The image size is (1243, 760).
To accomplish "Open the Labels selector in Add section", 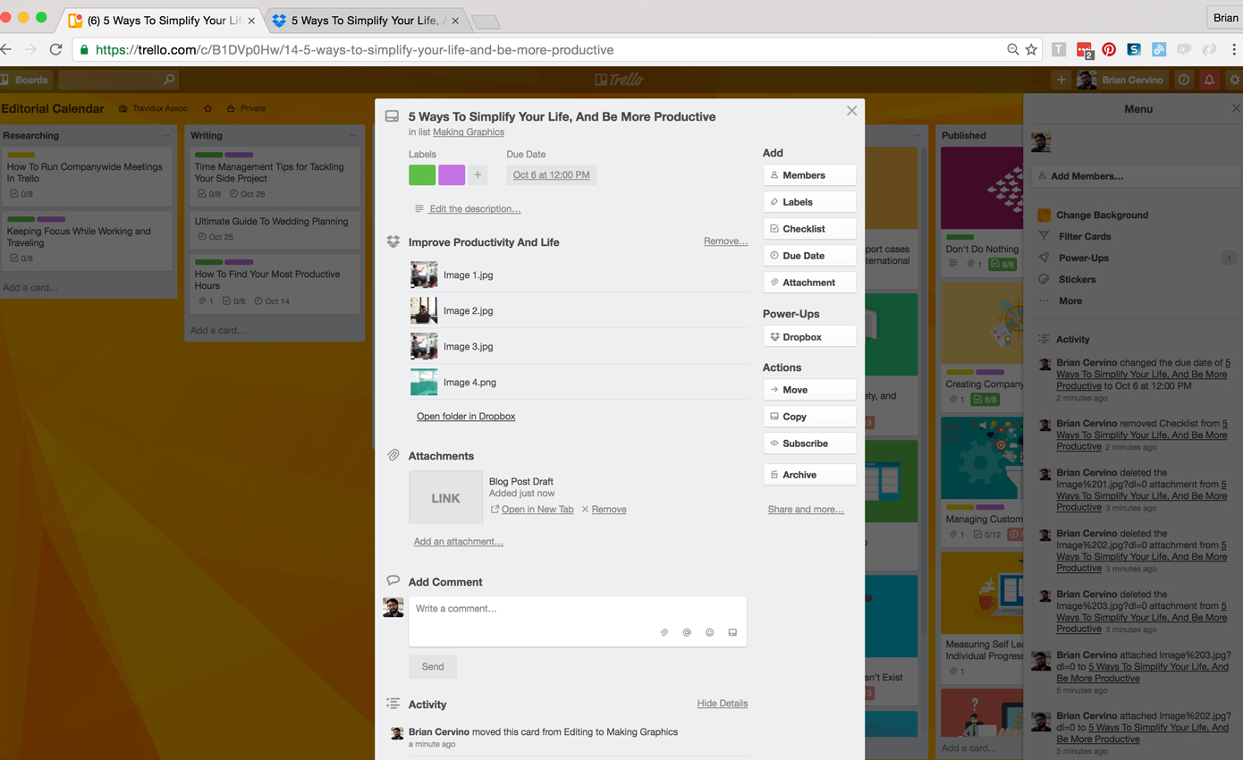I will point(809,202).
